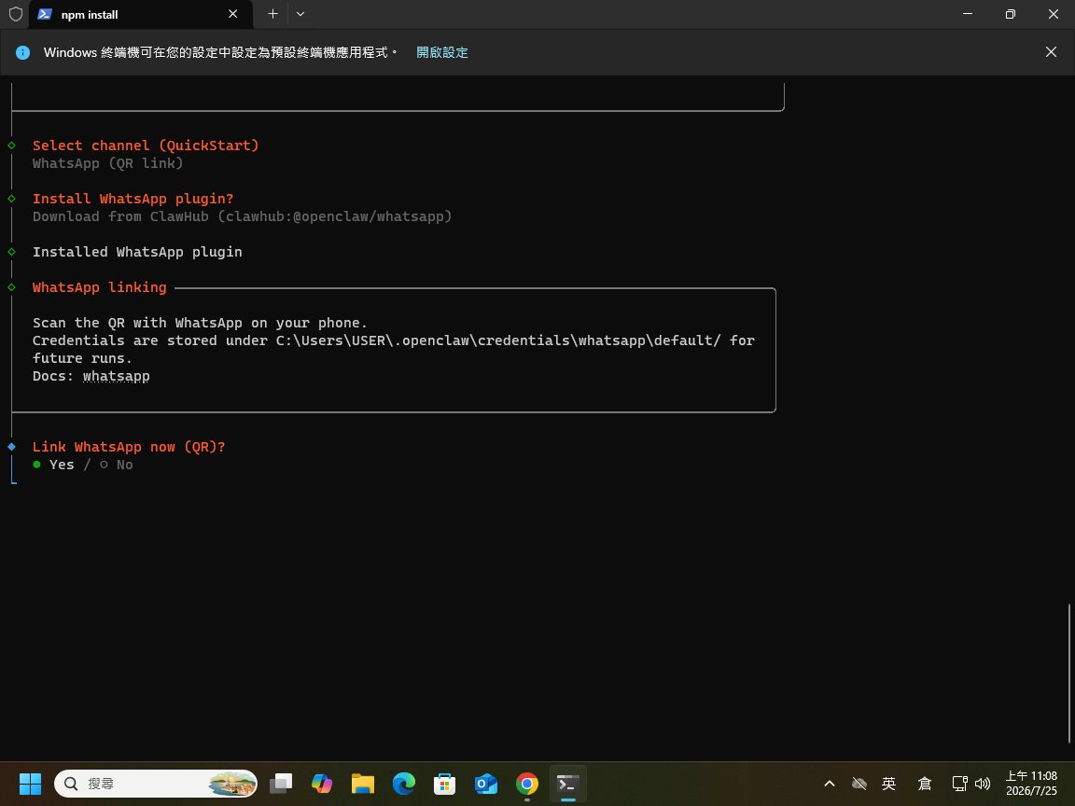Screen dimensions: 1075x806
Task: Open the volume control in tray
Action: [x=983, y=784]
